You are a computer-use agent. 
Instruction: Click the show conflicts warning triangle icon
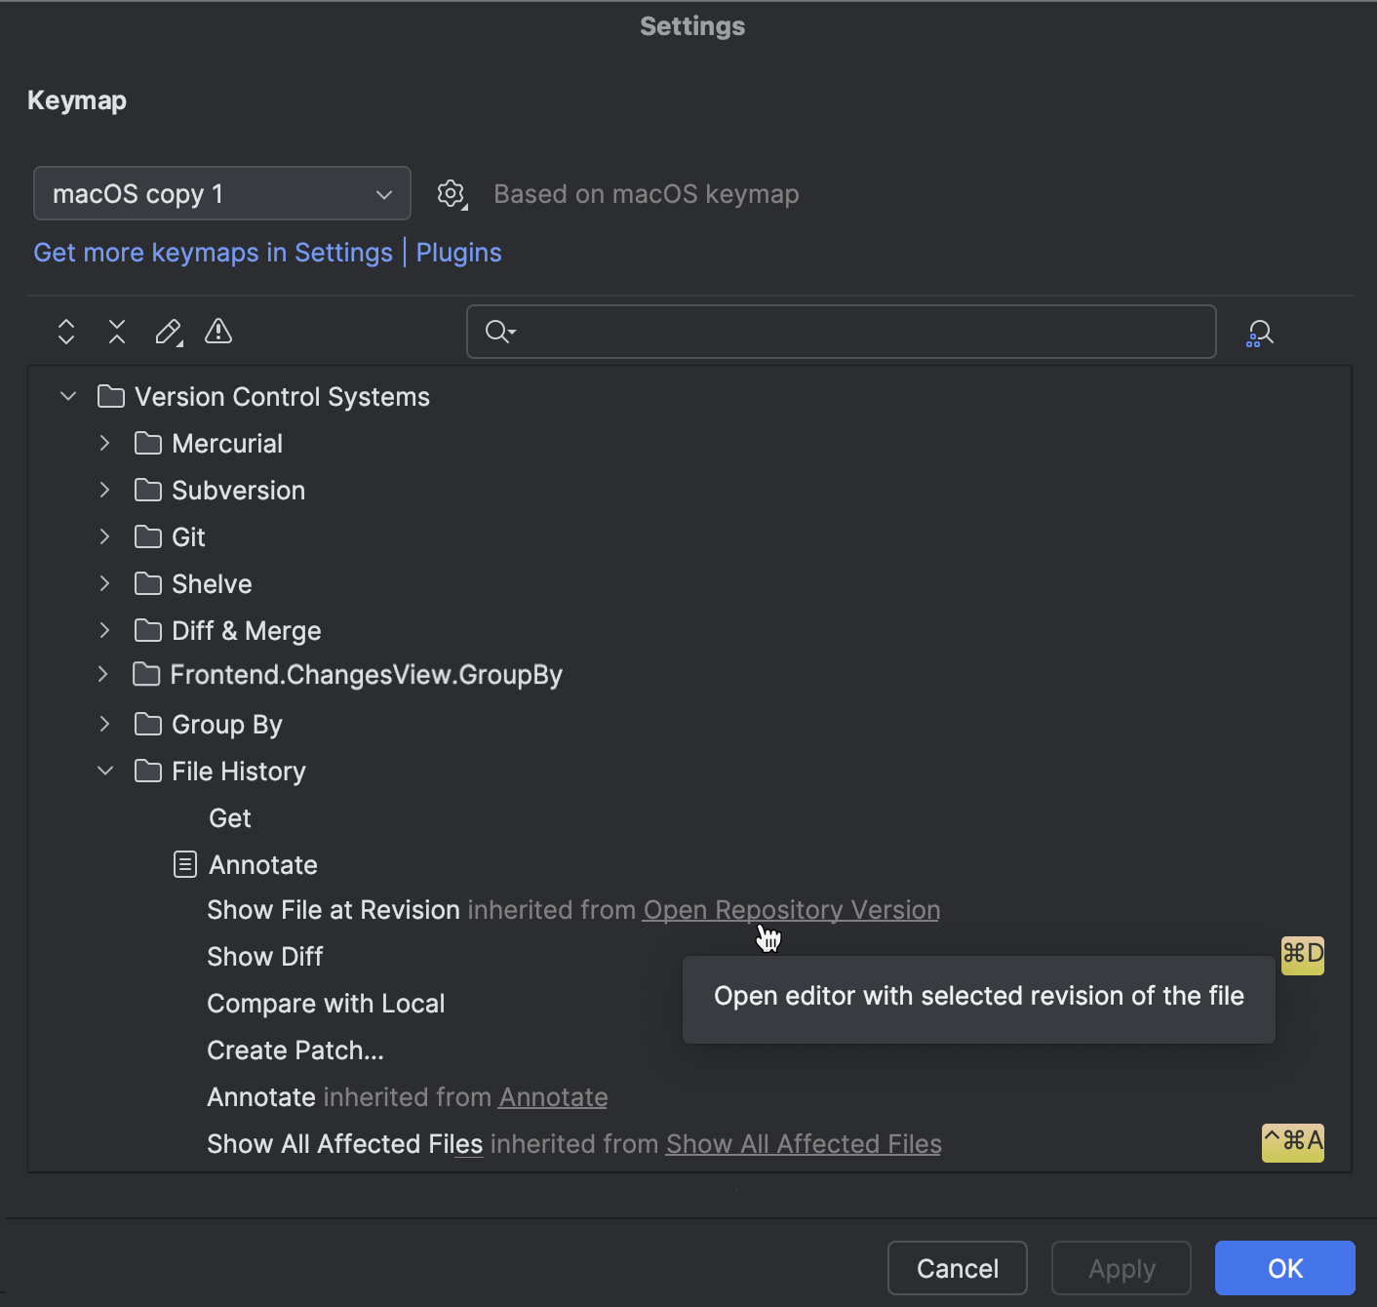click(x=217, y=332)
